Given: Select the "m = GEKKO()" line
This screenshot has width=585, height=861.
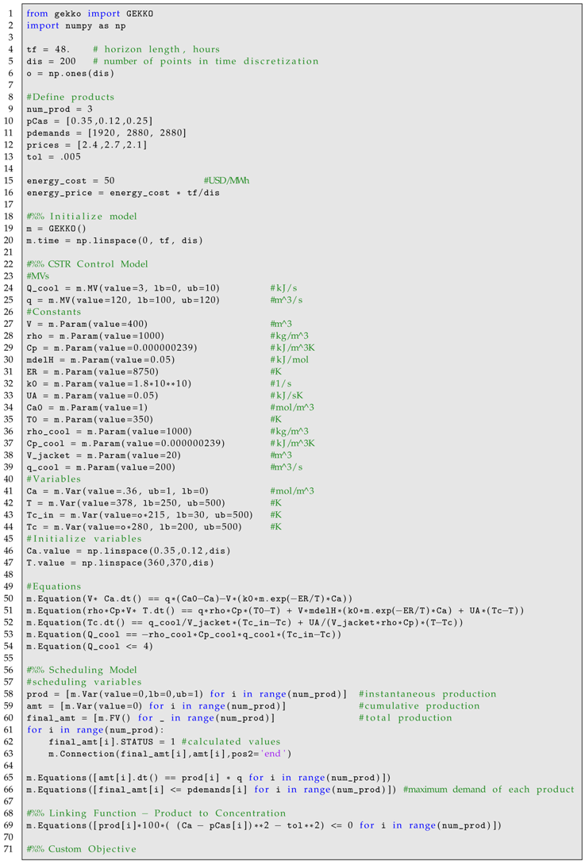Looking at the screenshot, I should pyautogui.click(x=56, y=229).
